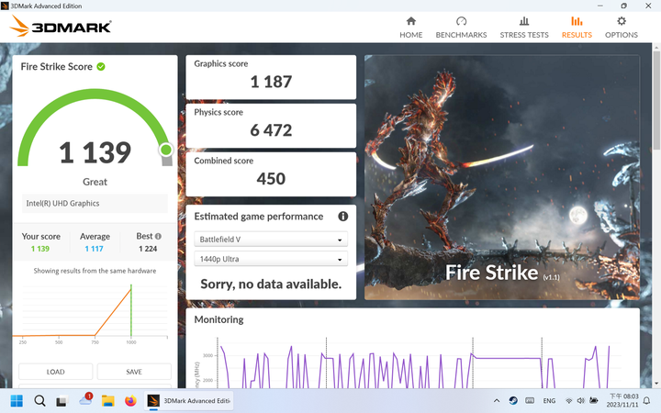Open the clock and date in taskbar
The image size is (661, 413).
(x=622, y=400)
